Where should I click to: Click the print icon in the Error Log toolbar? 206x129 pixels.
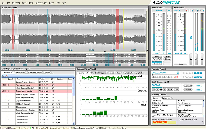pos(3,76)
